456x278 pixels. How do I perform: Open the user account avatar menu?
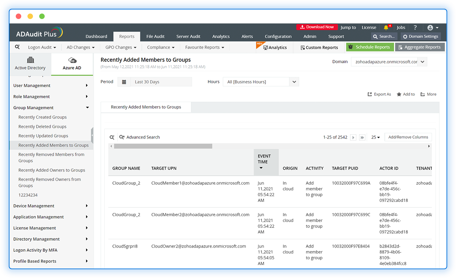tap(433, 27)
